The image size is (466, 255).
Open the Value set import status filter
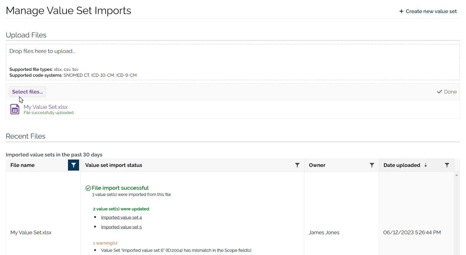click(297, 165)
